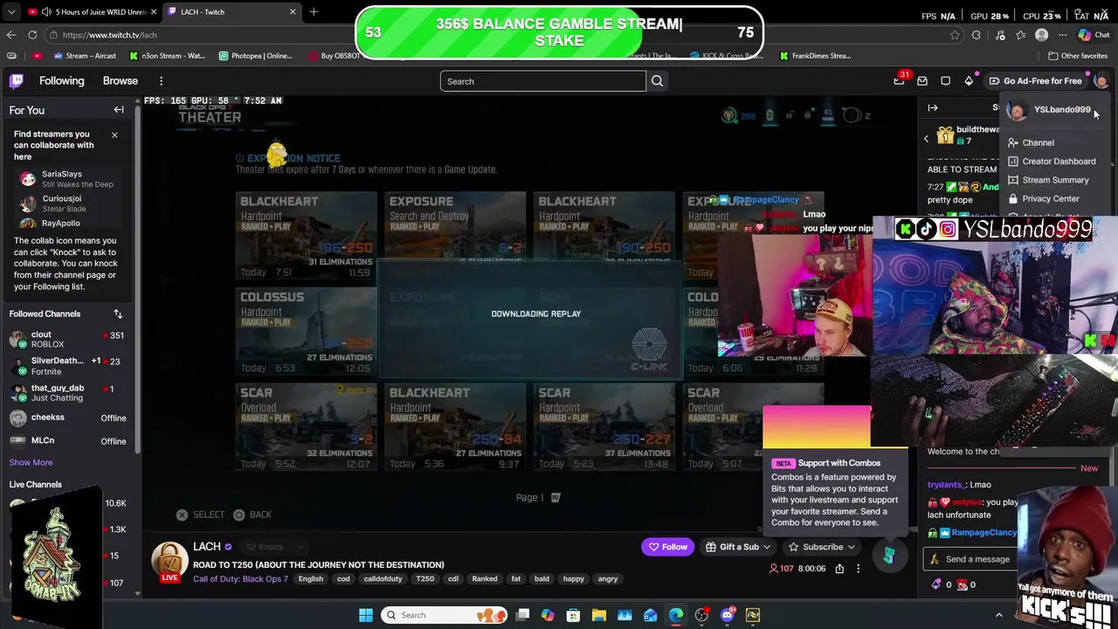
Task: Open the stream options three-dot menu
Action: point(859,569)
